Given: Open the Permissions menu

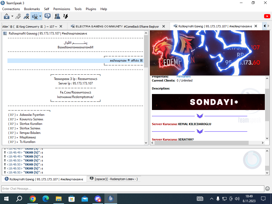Looking at the screenshot, I should [62, 9].
